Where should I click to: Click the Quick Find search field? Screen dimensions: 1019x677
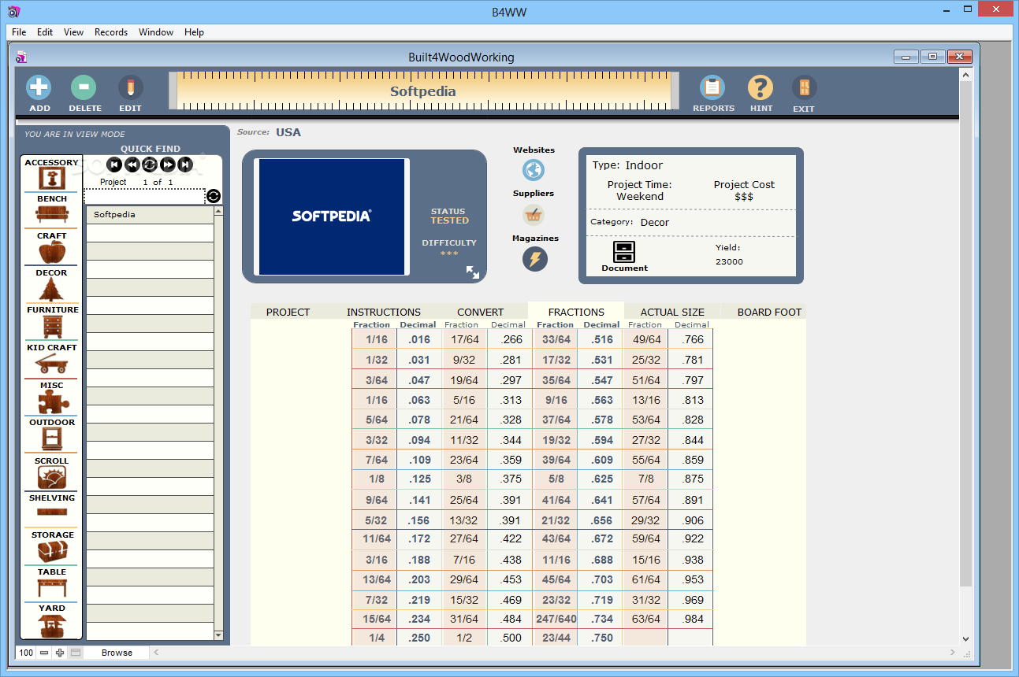[x=144, y=196]
